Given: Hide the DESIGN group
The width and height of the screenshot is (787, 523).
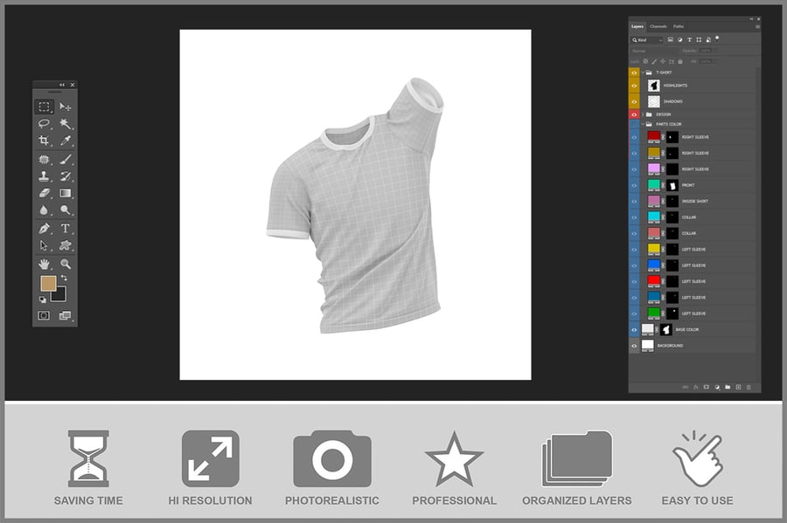Looking at the screenshot, I should [635, 114].
